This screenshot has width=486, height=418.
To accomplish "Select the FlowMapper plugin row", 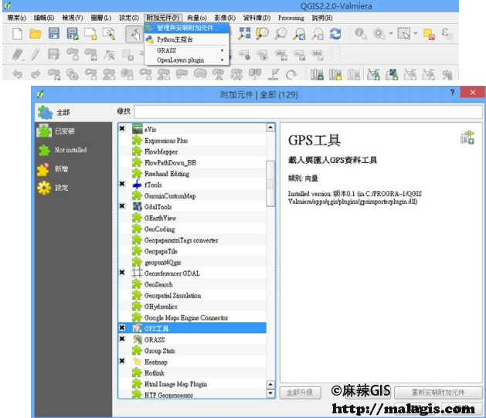I will tap(192, 152).
